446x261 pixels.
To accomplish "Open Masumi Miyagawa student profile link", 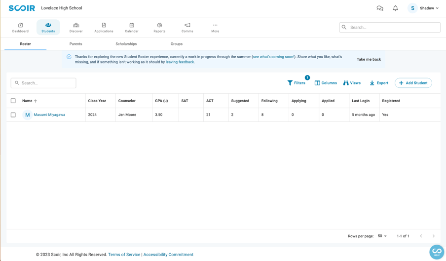I will tap(49, 115).
